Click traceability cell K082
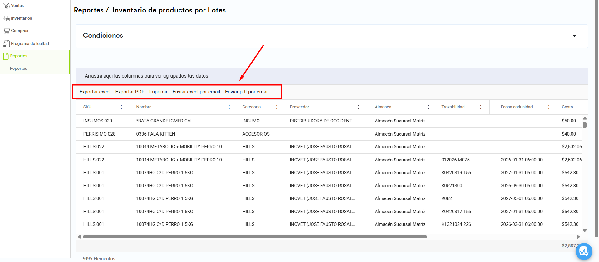The height and width of the screenshot is (262, 599). (446, 198)
